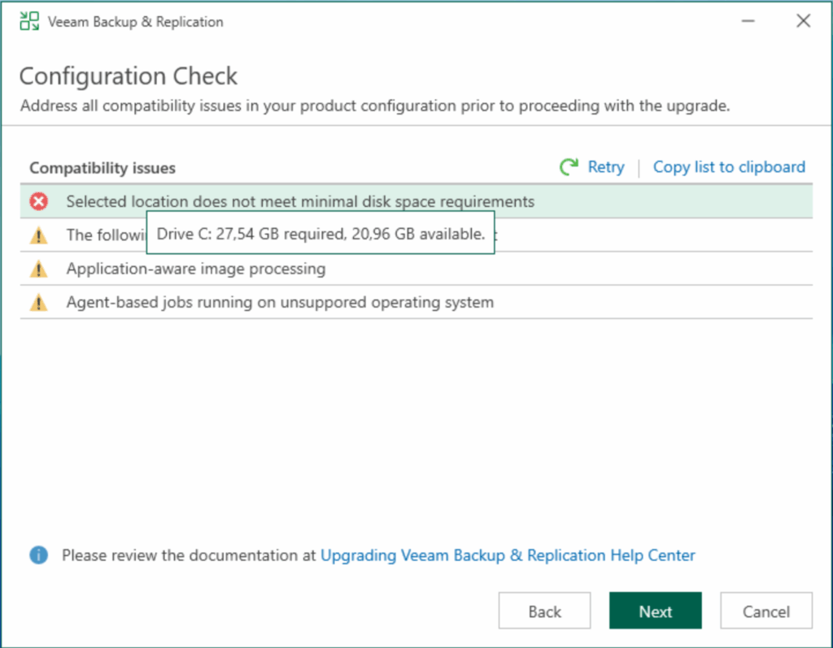Select the Application-aware image processing issue

(x=196, y=269)
